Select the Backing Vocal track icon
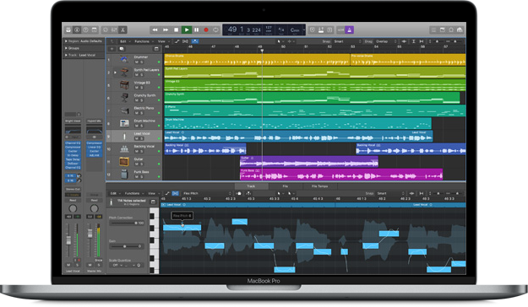 click(124, 148)
